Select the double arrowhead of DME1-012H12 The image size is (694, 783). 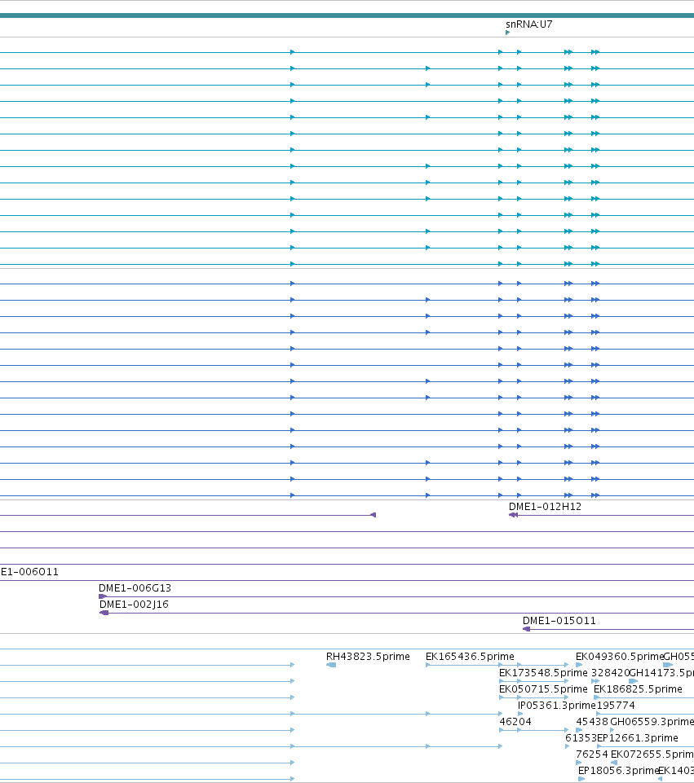click(x=513, y=515)
